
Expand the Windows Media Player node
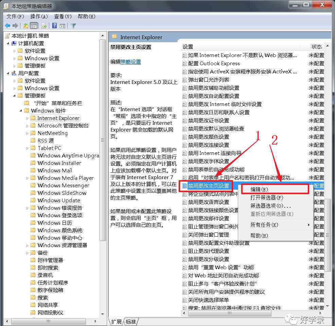tap(28, 178)
